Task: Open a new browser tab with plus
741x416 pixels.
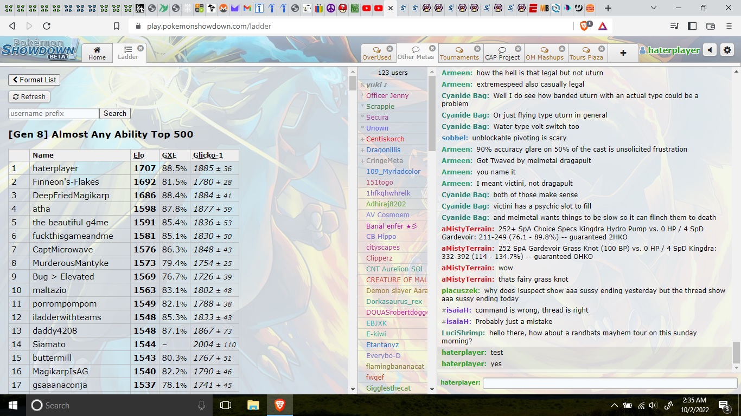Action: click(x=608, y=8)
